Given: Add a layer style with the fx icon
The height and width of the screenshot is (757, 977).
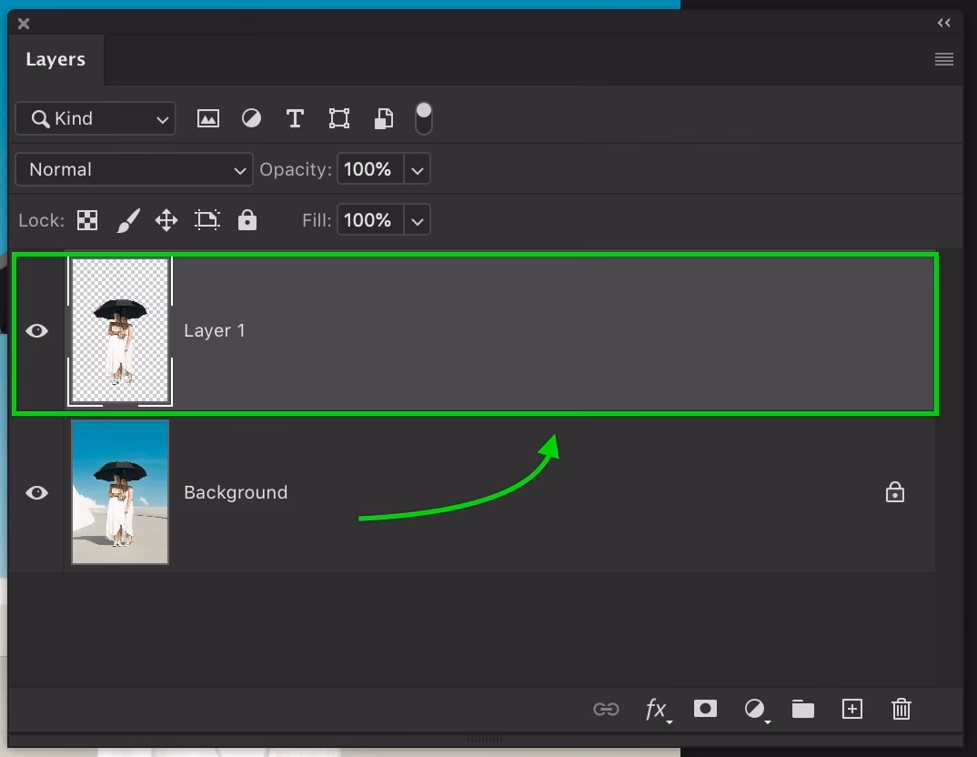Looking at the screenshot, I should click(657, 709).
